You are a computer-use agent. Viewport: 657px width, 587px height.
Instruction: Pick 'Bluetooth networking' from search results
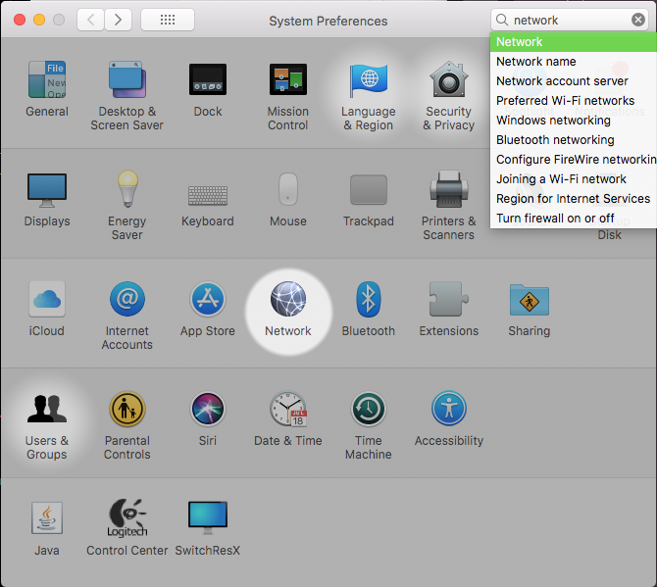coord(555,140)
